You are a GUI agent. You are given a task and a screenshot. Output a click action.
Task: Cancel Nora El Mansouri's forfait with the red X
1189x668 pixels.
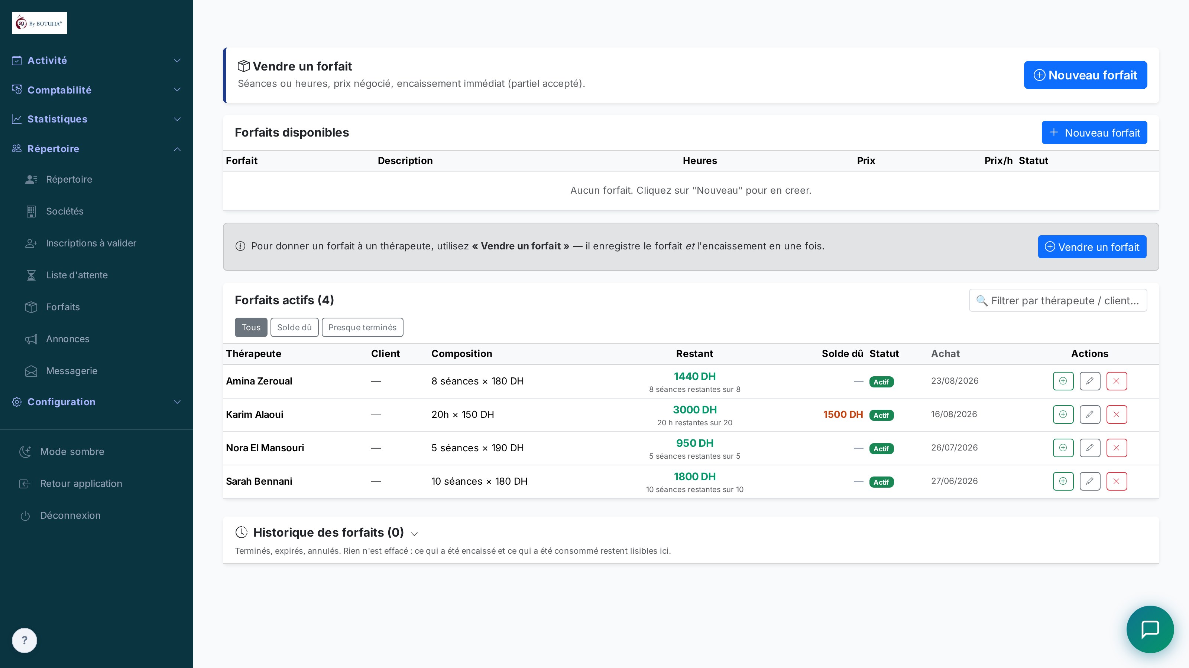pyautogui.click(x=1117, y=448)
